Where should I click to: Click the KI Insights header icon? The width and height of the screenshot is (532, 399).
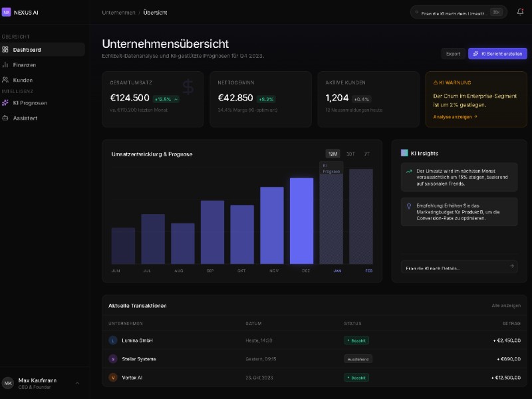(x=404, y=153)
